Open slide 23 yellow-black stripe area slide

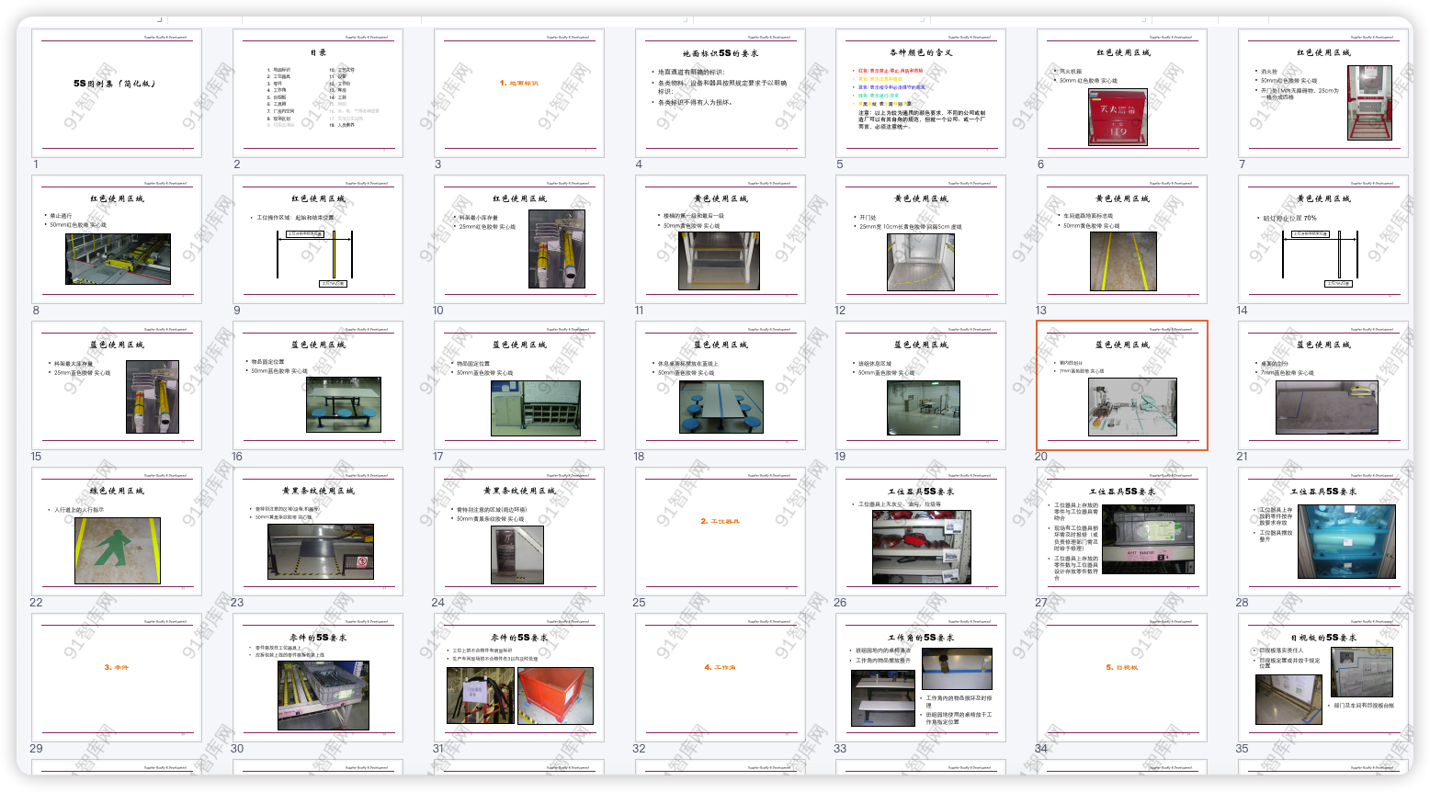pos(317,531)
